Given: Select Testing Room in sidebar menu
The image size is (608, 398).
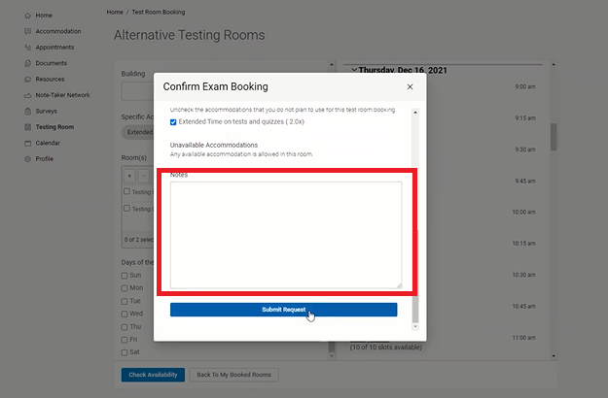Looking at the screenshot, I should (54, 127).
